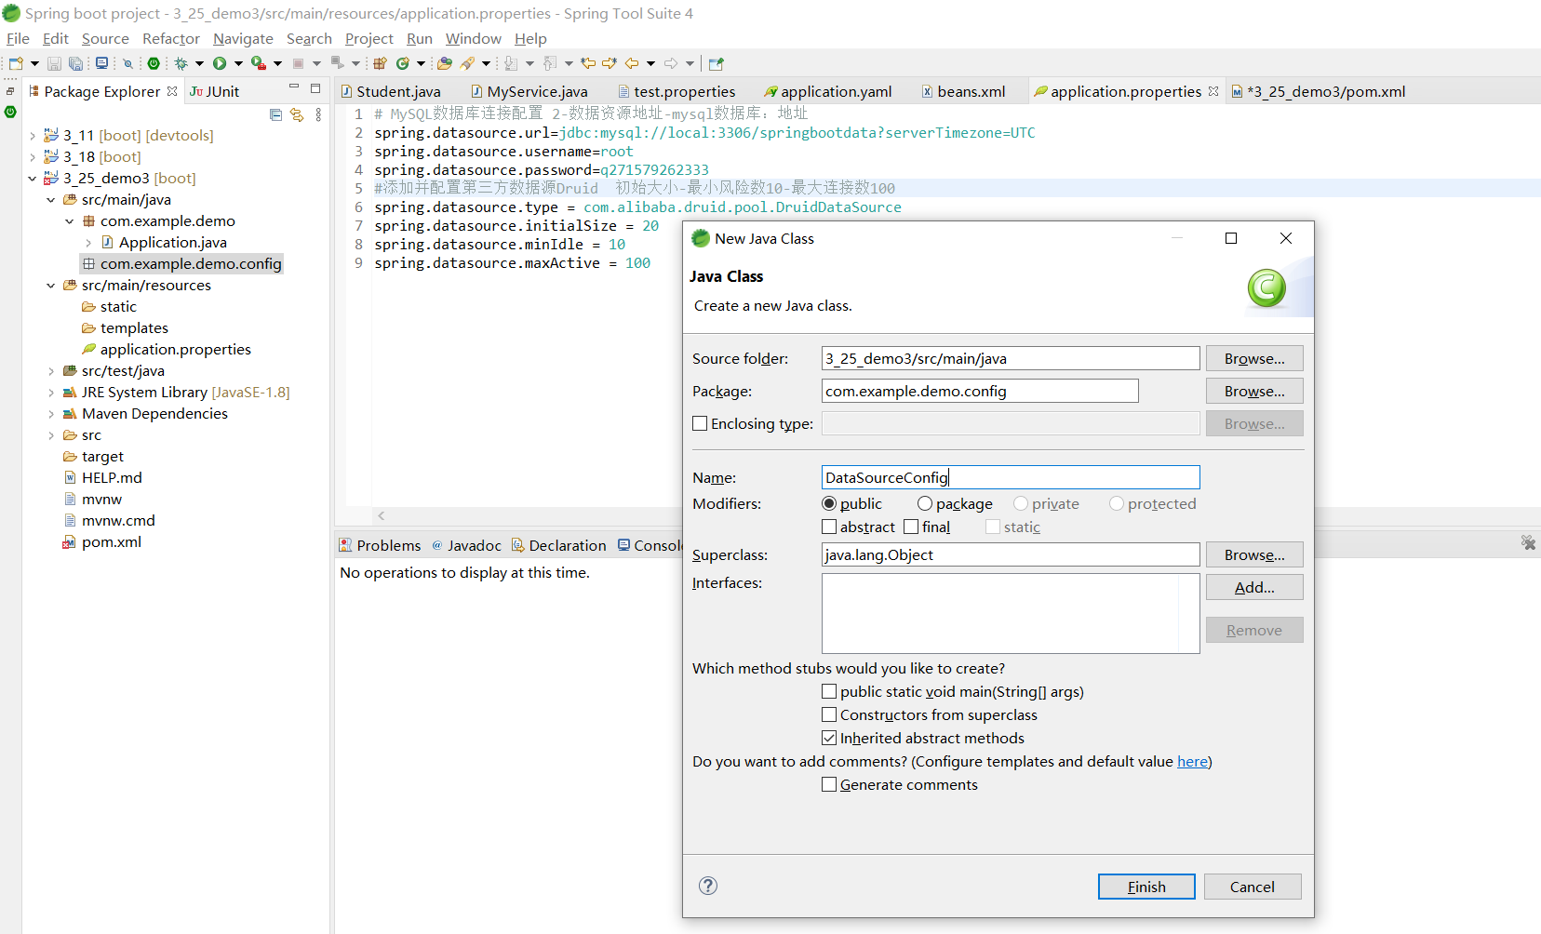Click the Finish button
This screenshot has height=934, width=1541.
[x=1146, y=887]
